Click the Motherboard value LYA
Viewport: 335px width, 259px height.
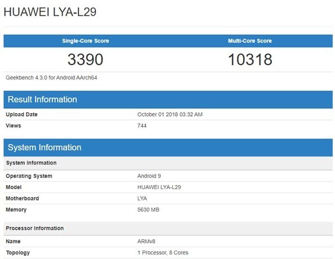[142, 198]
